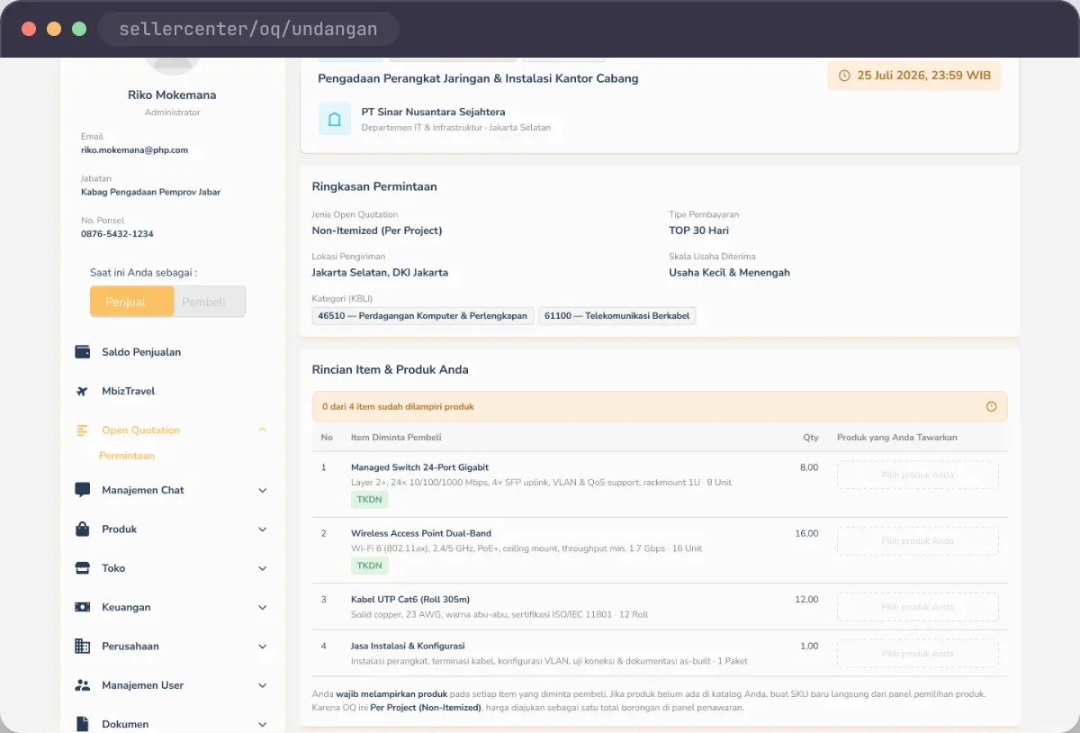Expand the Dokumen submenu chevron
Screen dimensions: 1080x733
coord(263,724)
